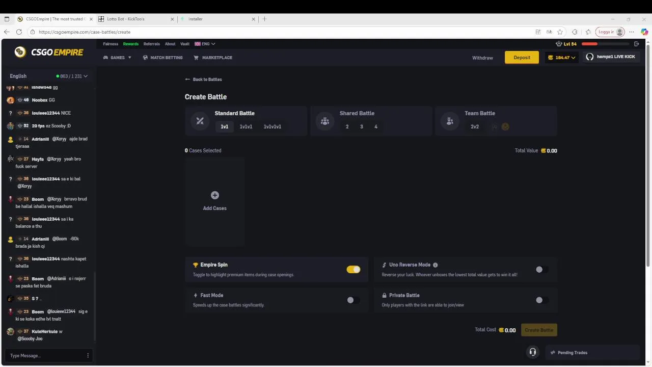Open Pending Trades panel
652x367 pixels.
click(x=593, y=353)
